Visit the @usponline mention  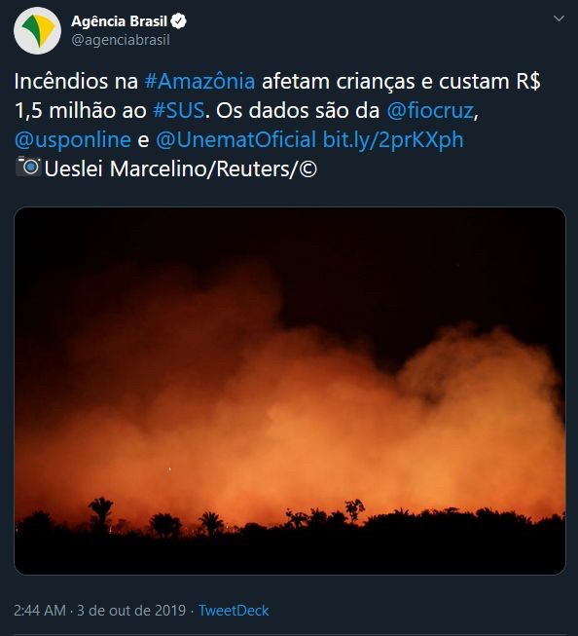[x=73, y=139]
